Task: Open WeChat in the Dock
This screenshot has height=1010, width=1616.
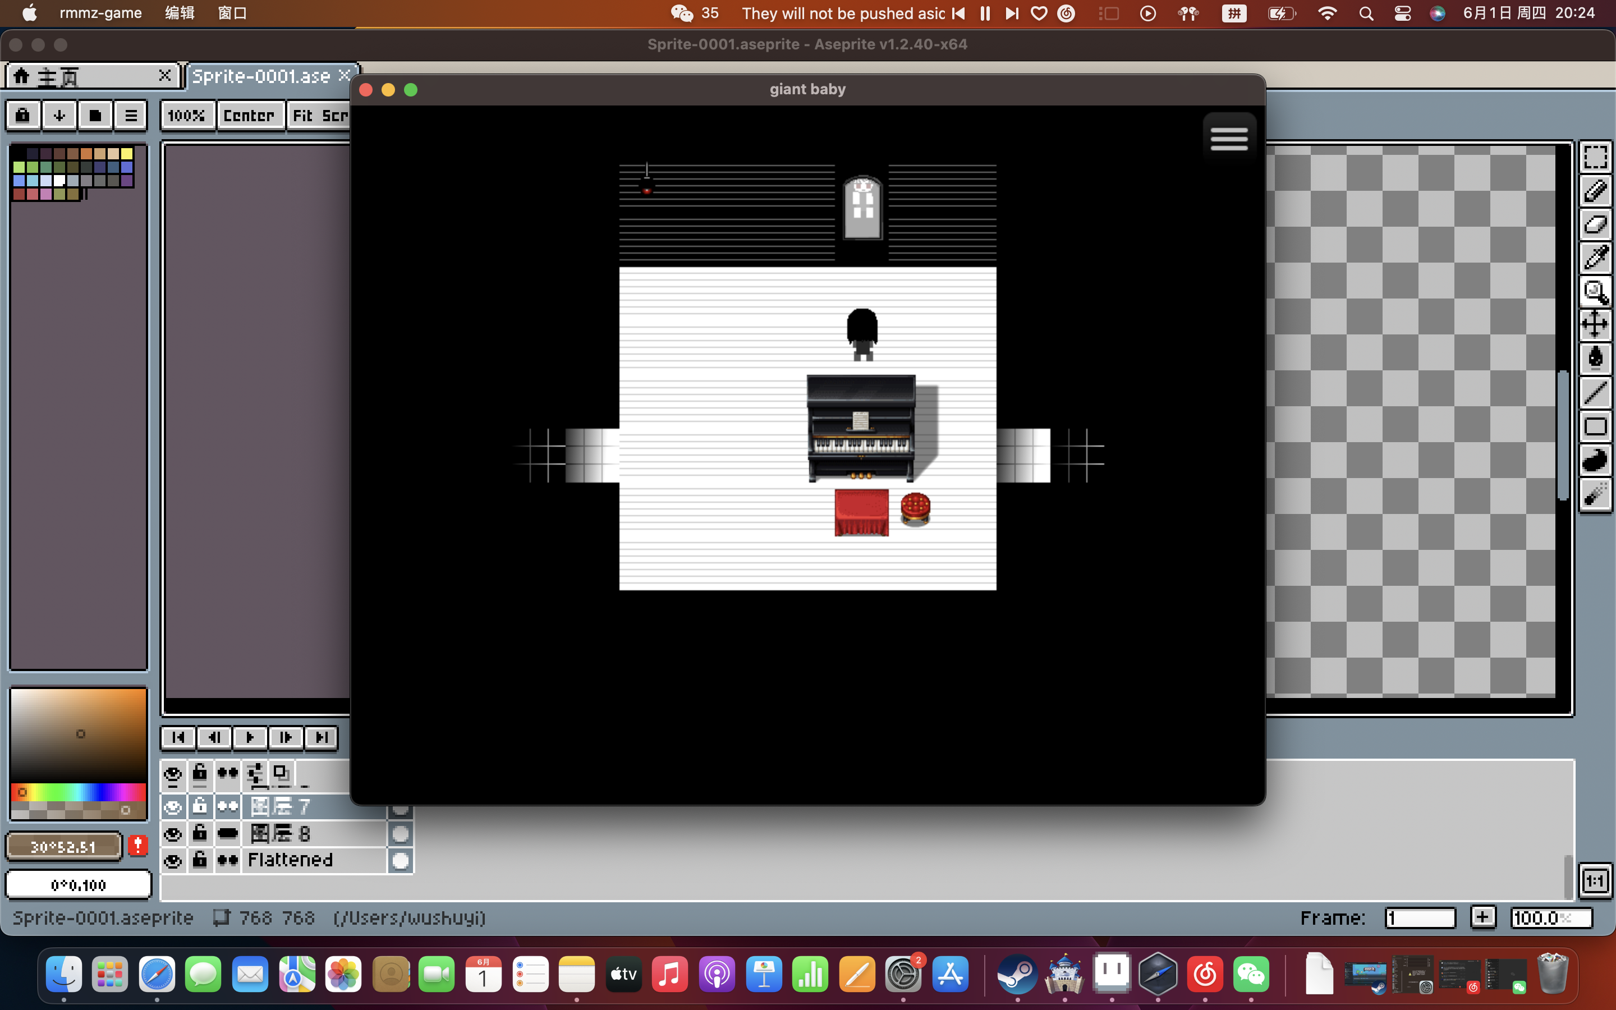Action: pos(1251,975)
